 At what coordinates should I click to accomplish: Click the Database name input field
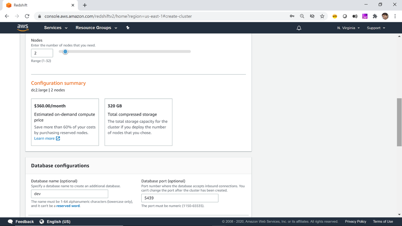click(x=70, y=194)
